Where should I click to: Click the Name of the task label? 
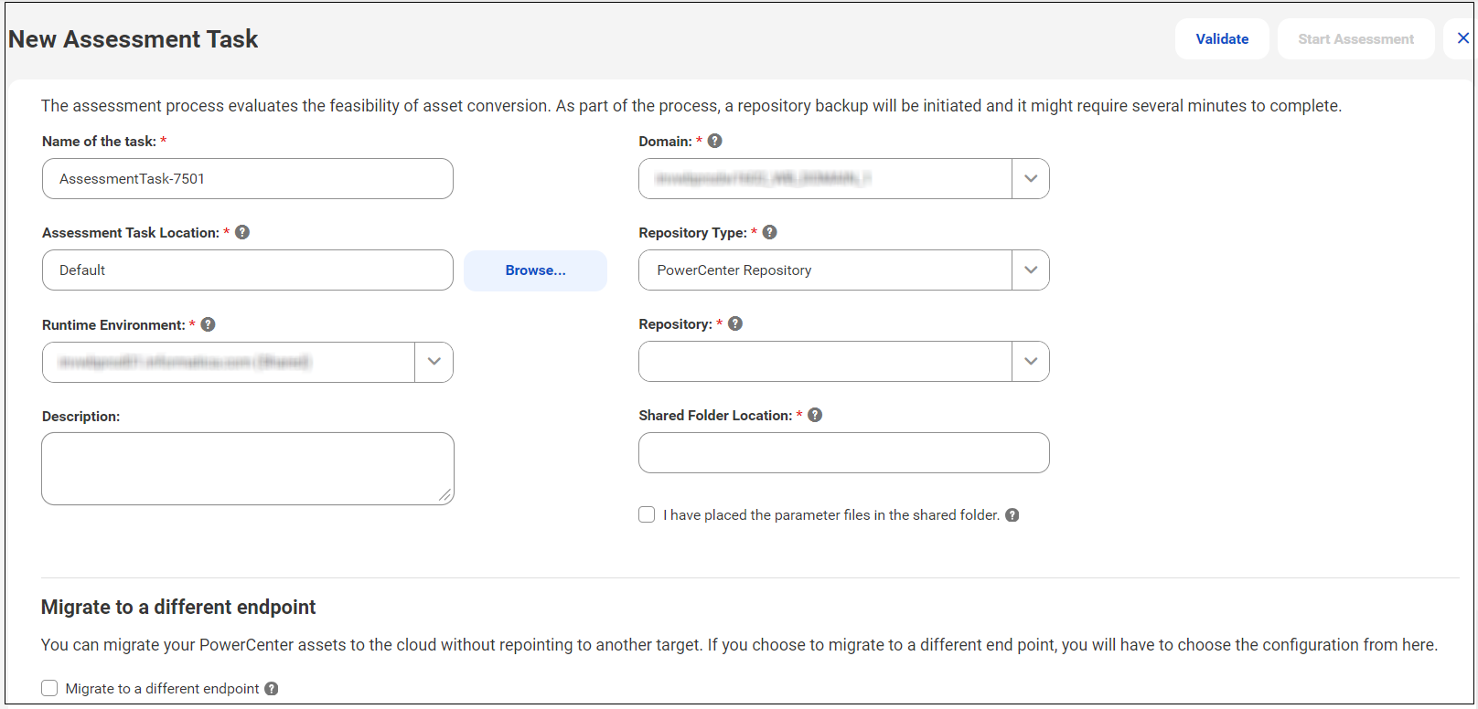click(99, 142)
